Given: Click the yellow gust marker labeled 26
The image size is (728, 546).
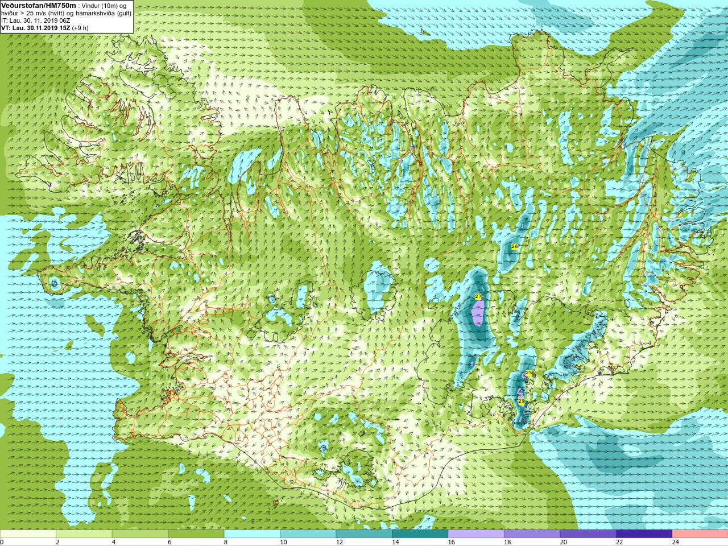Looking at the screenshot, I should [x=515, y=246].
